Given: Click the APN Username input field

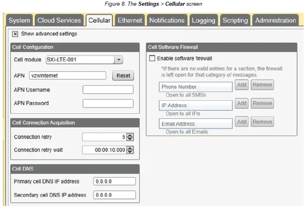Looking at the screenshot, I should pyautogui.click(x=108, y=90).
